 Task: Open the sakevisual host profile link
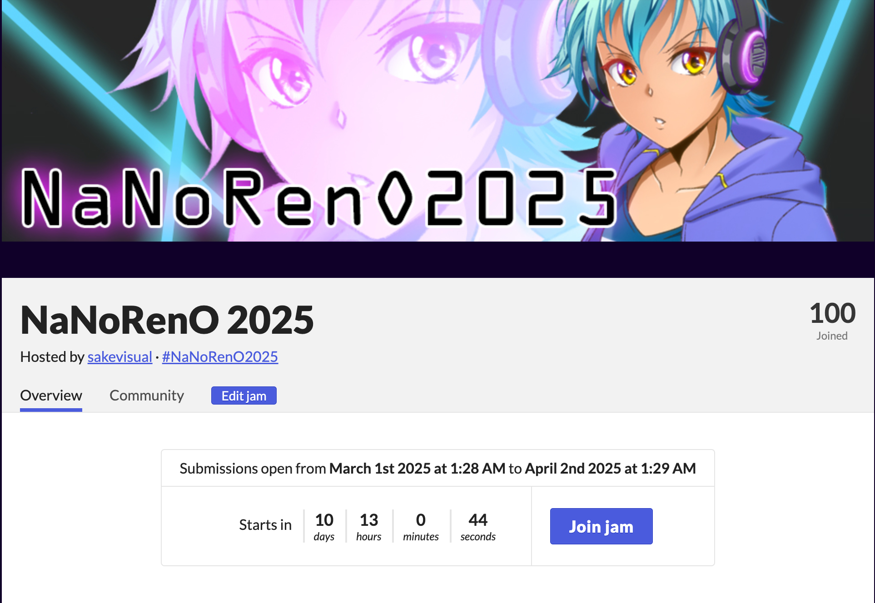pos(119,357)
